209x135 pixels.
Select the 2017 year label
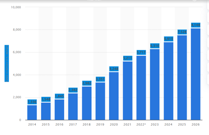(73, 125)
